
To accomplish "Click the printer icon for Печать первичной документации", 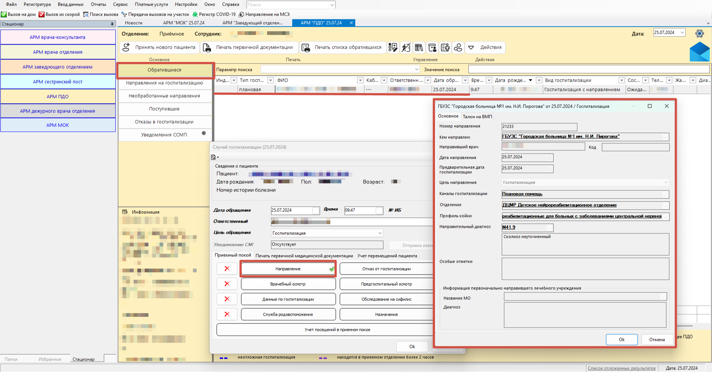I will point(207,47).
